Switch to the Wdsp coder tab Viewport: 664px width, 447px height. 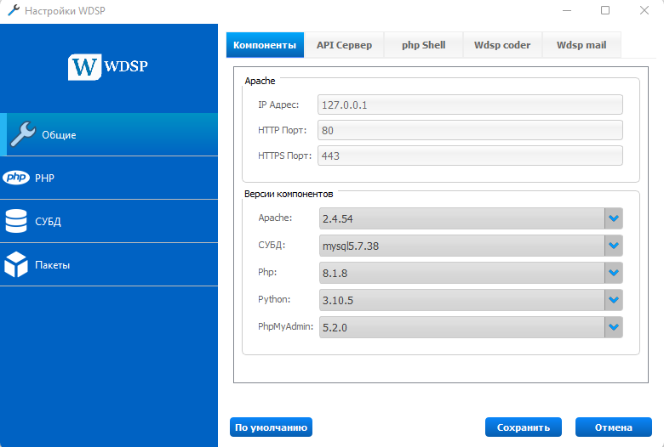(502, 45)
